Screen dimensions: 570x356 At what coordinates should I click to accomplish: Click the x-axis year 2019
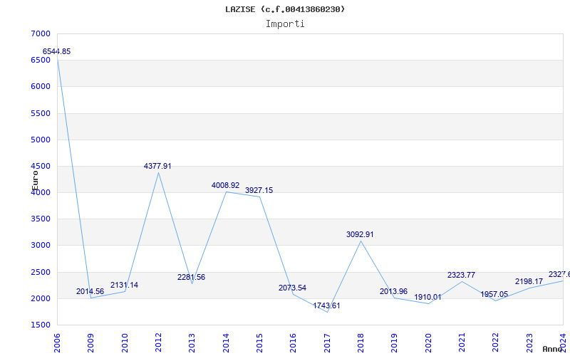pyautogui.click(x=395, y=343)
